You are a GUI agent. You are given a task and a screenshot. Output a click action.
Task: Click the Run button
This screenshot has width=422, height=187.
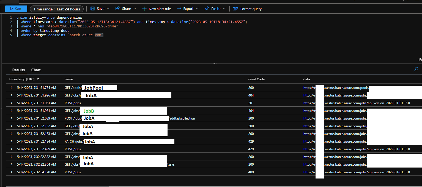16,8
